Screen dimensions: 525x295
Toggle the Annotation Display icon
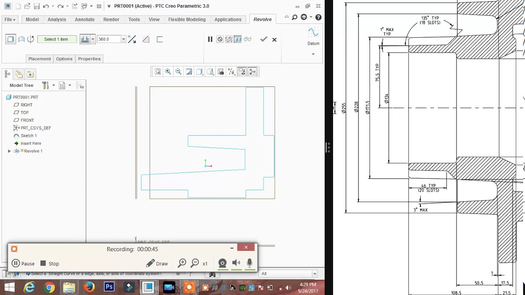coord(242,72)
